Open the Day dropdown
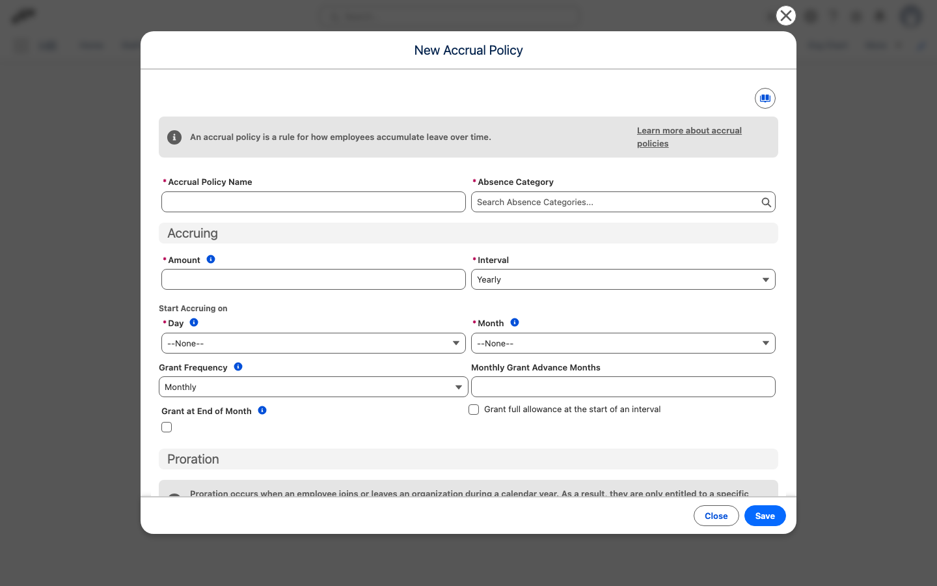937x586 pixels. [314, 343]
